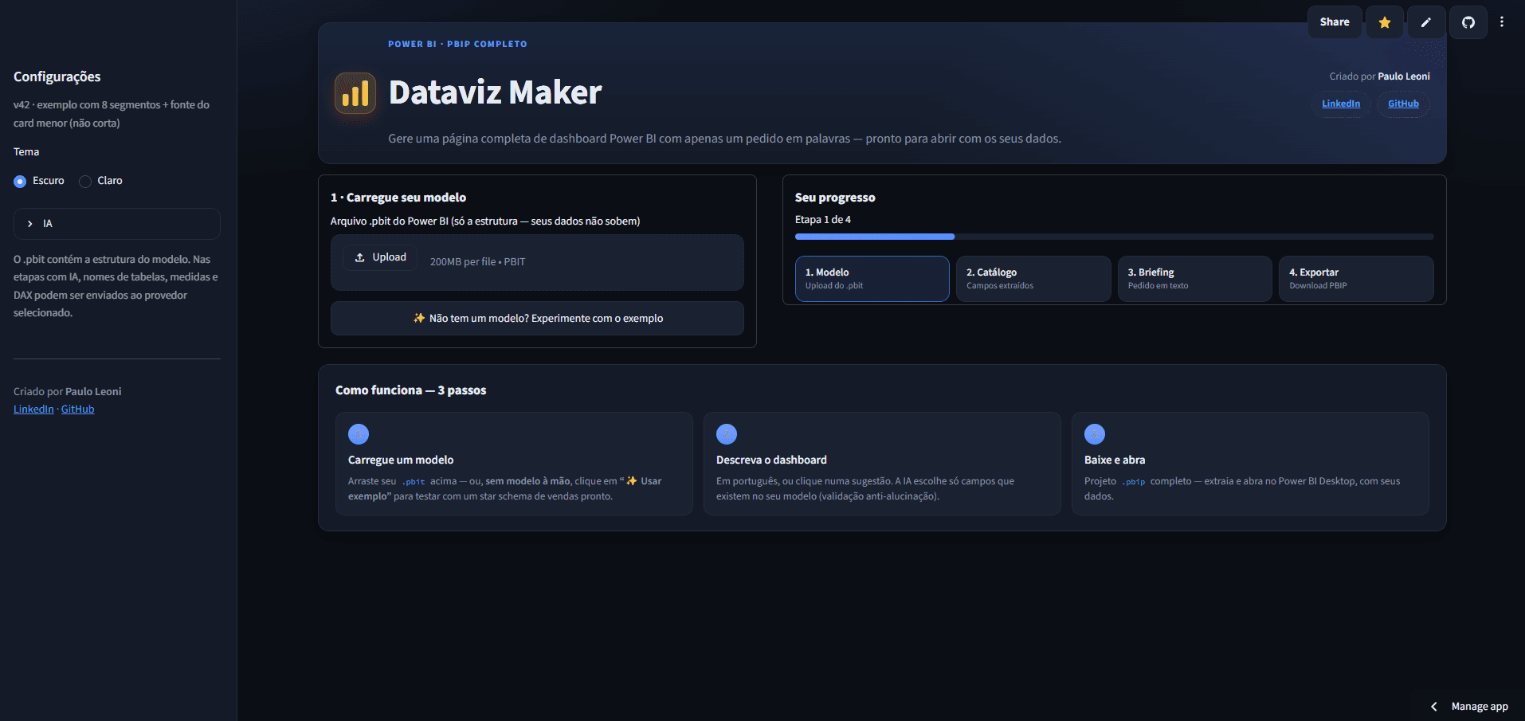The image size is (1525, 721).
Task: Click the step 1 circle in Carregue um modelo
Action: [359, 434]
